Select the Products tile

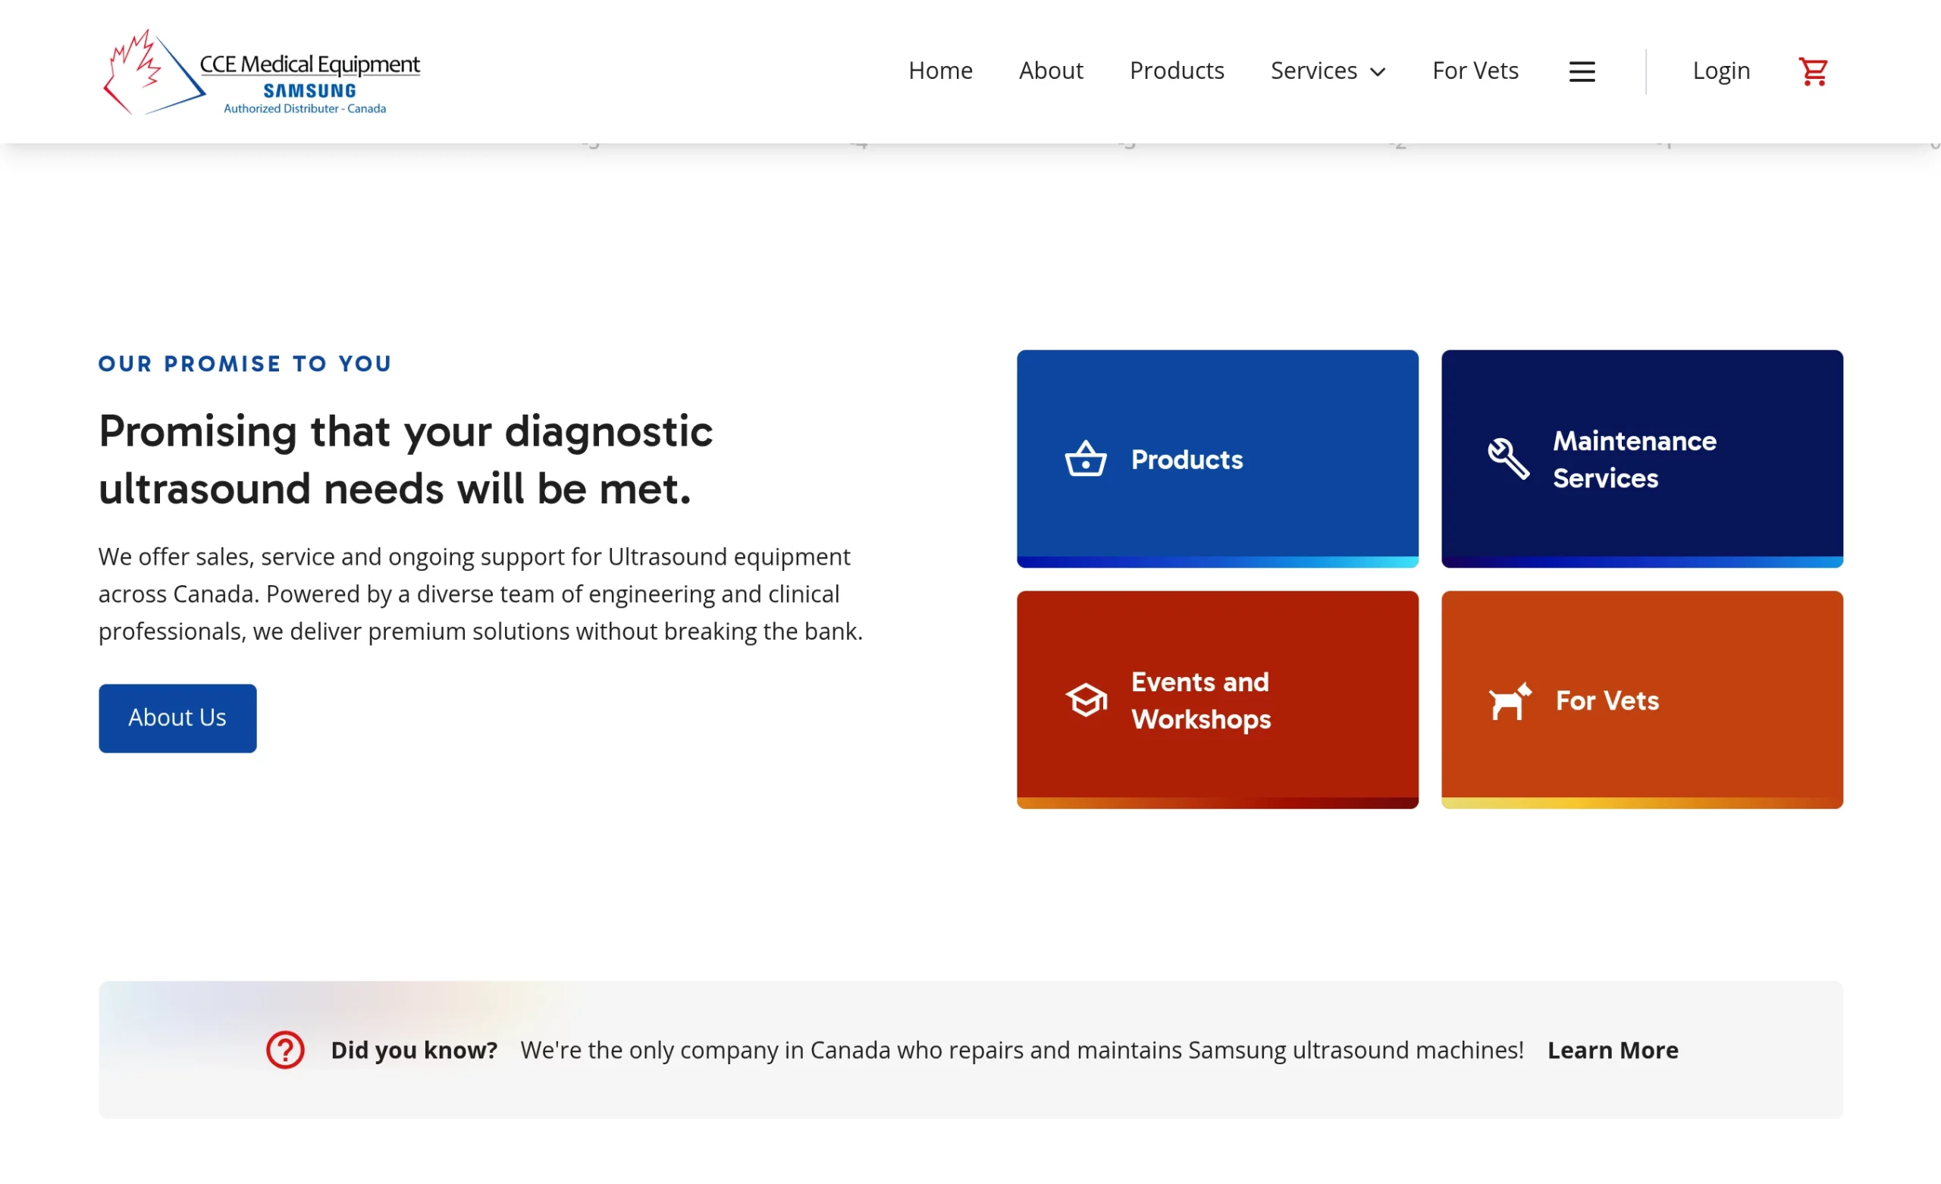pyautogui.click(x=1217, y=459)
